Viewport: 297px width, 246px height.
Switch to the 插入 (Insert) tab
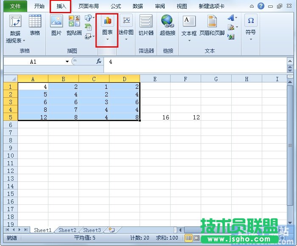(61, 6)
